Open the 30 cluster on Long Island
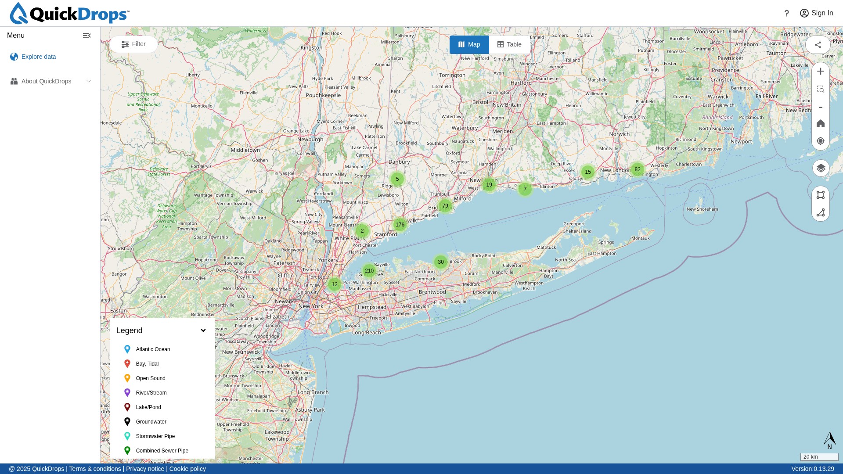This screenshot has height=474, width=843. click(441, 262)
